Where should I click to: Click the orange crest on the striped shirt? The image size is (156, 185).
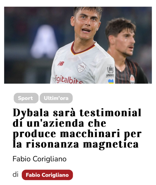point(132,79)
